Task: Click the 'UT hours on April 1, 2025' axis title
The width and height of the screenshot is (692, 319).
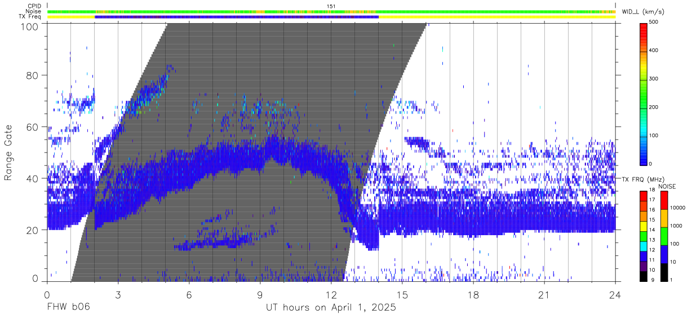Action: click(x=331, y=308)
